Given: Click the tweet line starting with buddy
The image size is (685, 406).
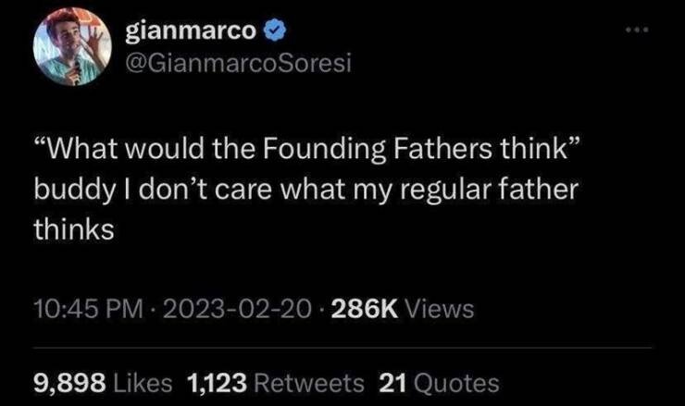Looking at the screenshot, I should 305,190.
